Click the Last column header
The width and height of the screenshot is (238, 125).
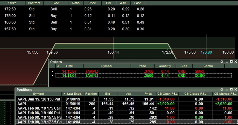coord(137,3)
